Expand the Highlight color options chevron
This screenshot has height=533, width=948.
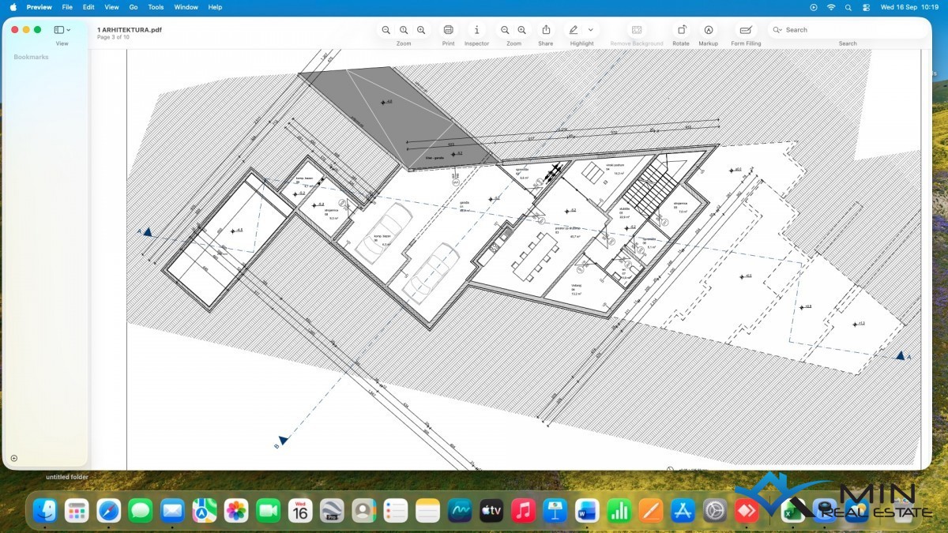point(590,30)
